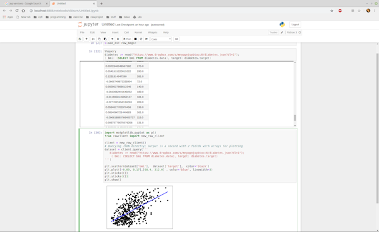379x232 pixels.
Task: Click the red adblock extension icon
Action: [x=340, y=11]
